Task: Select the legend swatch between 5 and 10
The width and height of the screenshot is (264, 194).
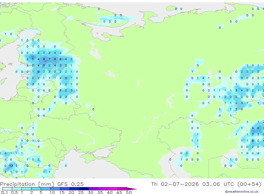Action: coord(46,189)
